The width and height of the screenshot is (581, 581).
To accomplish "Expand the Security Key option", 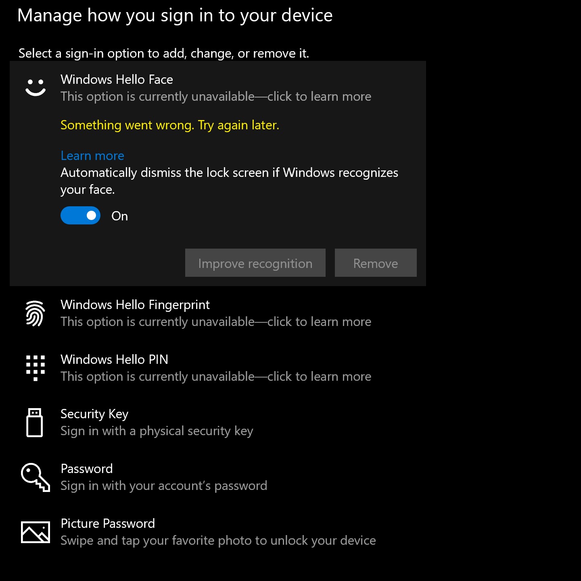I will pos(218,423).
